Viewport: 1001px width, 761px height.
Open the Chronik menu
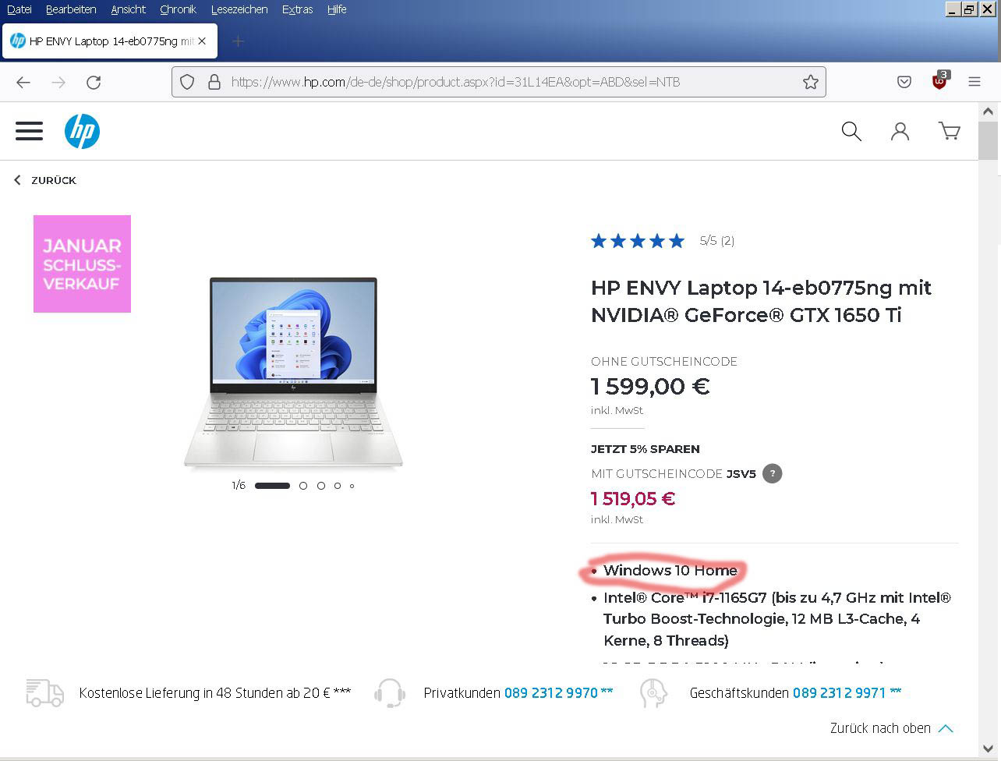tap(178, 9)
